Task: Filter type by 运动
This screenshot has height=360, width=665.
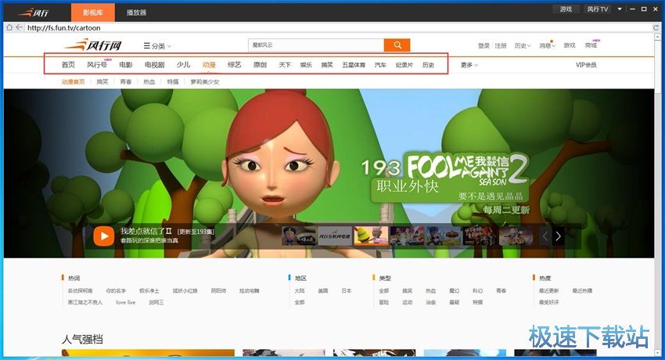Action: 407,302
